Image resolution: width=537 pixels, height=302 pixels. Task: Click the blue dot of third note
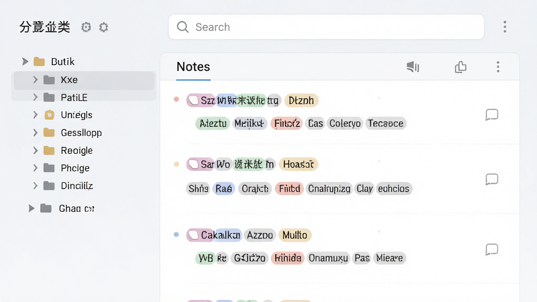click(176, 234)
